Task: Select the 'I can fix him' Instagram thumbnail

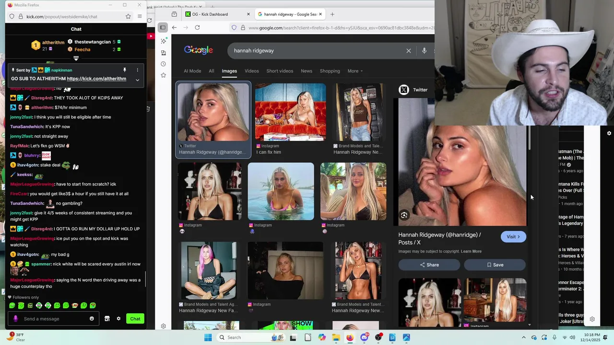Action: pyautogui.click(x=290, y=112)
